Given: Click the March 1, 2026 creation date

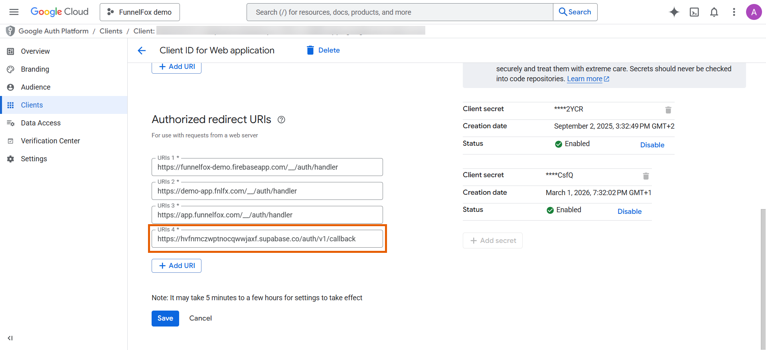Looking at the screenshot, I should 598,193.
